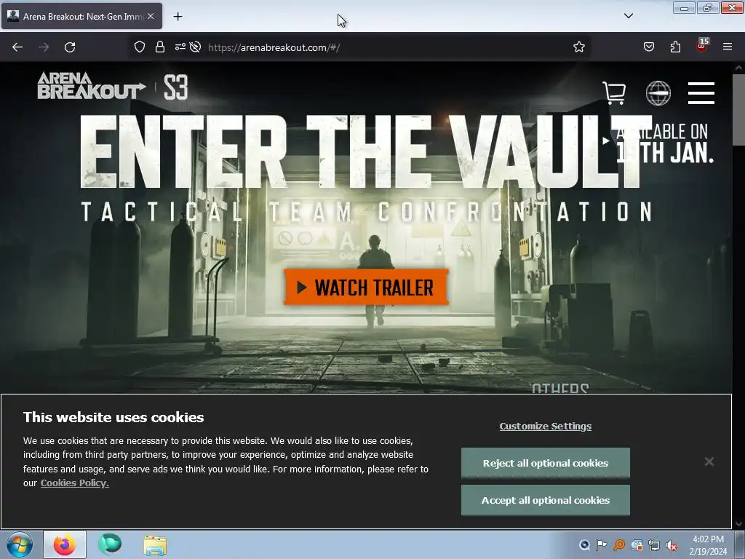Click the 'This website uses cookies' heading
The height and width of the screenshot is (559, 745).
pos(113,417)
